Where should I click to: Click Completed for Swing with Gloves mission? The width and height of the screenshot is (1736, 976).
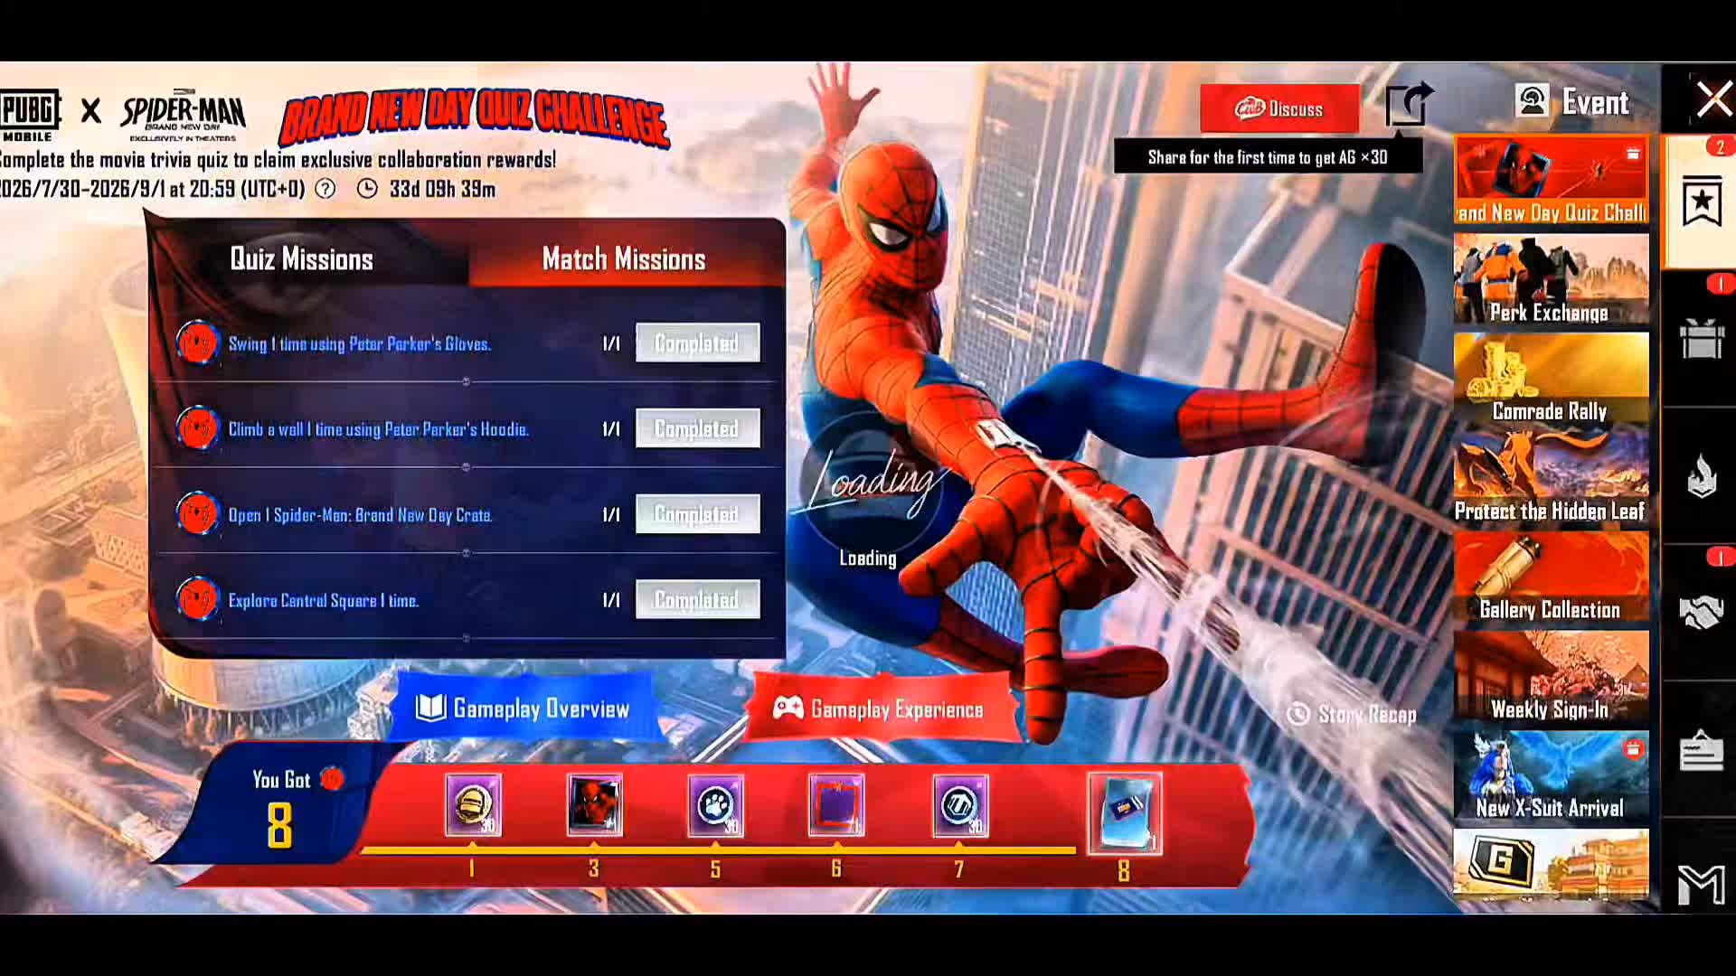pyautogui.click(x=697, y=343)
